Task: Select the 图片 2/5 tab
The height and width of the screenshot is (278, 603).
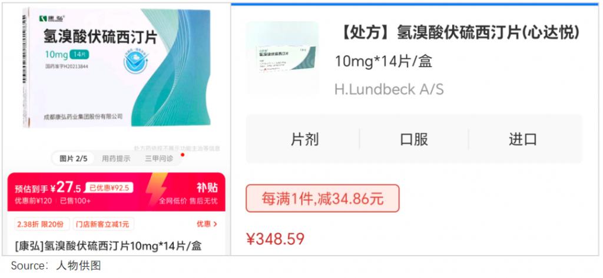Action: click(x=74, y=159)
